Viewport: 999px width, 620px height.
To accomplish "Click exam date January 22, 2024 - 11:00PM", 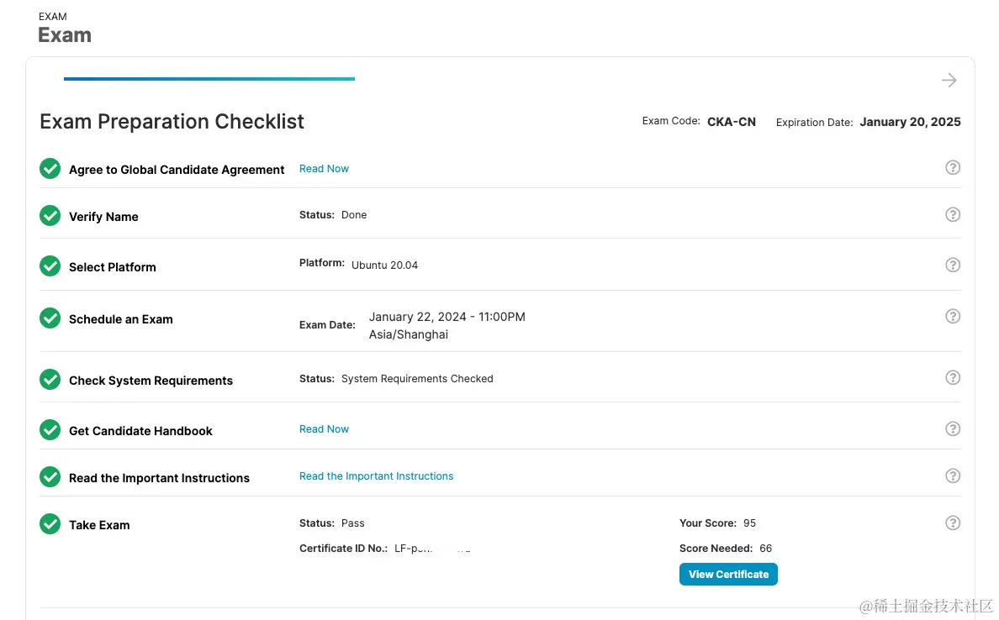I will click(x=447, y=317).
